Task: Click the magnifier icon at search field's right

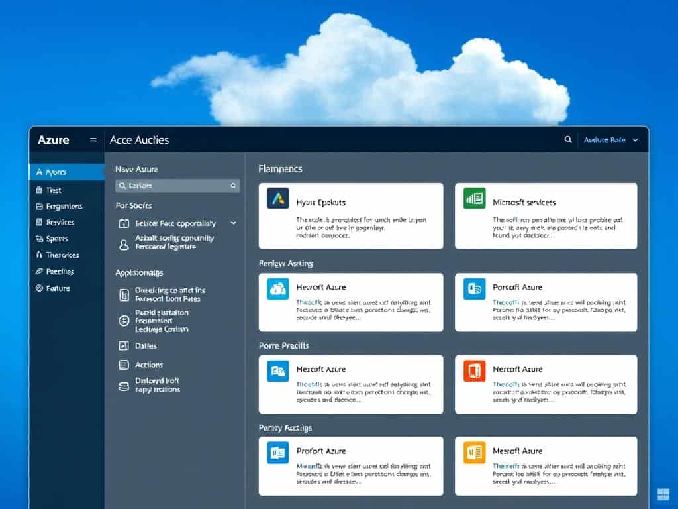Action: coord(233,186)
